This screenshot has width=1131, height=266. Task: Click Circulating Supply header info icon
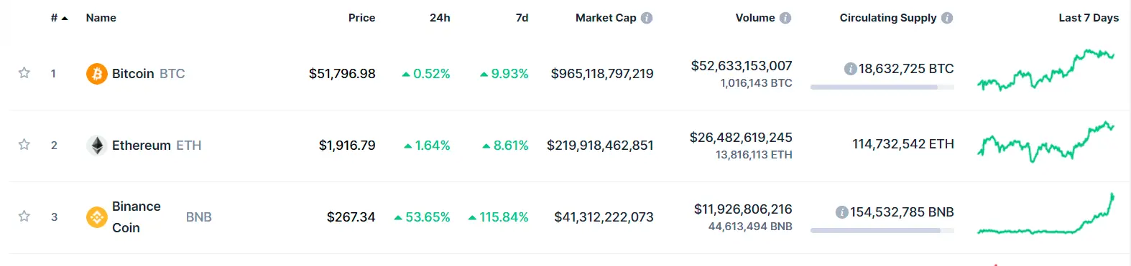pyautogui.click(x=947, y=18)
